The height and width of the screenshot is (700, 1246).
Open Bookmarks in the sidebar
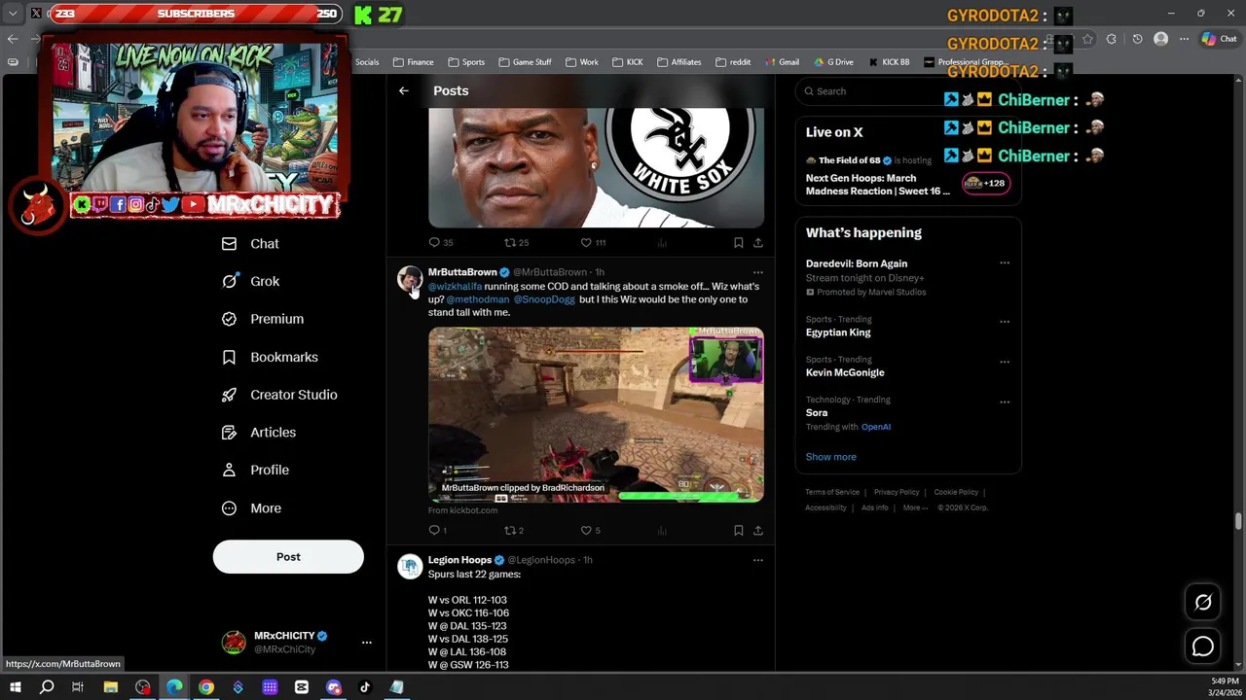coord(270,357)
